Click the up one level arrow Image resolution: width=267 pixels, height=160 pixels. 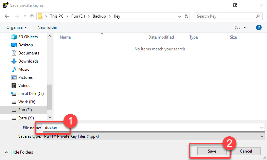[32, 16]
